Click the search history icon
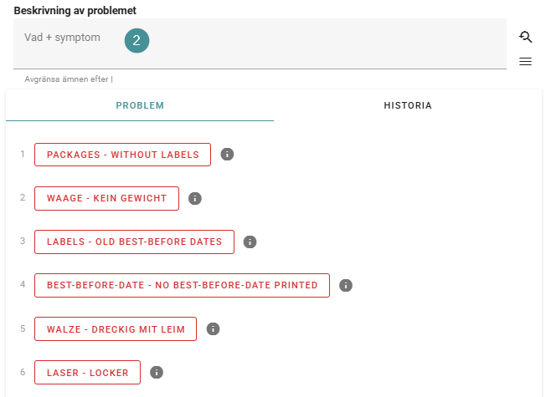Screen dimensions: 546x397 tap(526, 37)
